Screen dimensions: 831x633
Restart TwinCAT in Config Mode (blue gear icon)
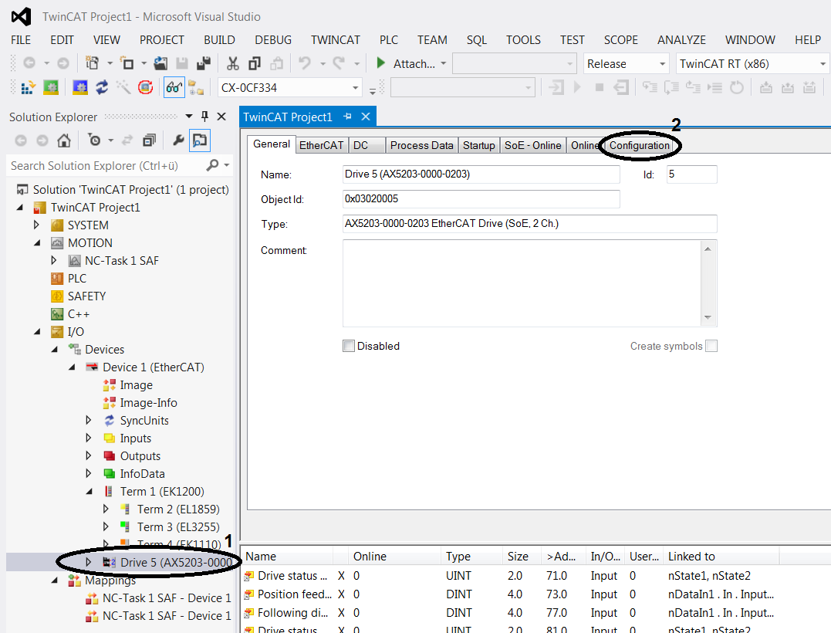click(x=80, y=87)
